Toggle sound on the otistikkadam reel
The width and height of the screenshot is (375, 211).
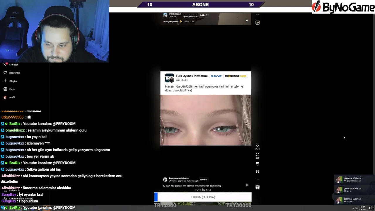pos(247,21)
